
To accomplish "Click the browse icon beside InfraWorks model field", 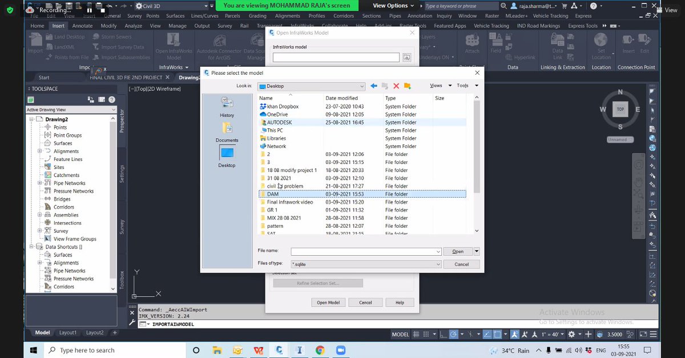I will click(x=406, y=57).
